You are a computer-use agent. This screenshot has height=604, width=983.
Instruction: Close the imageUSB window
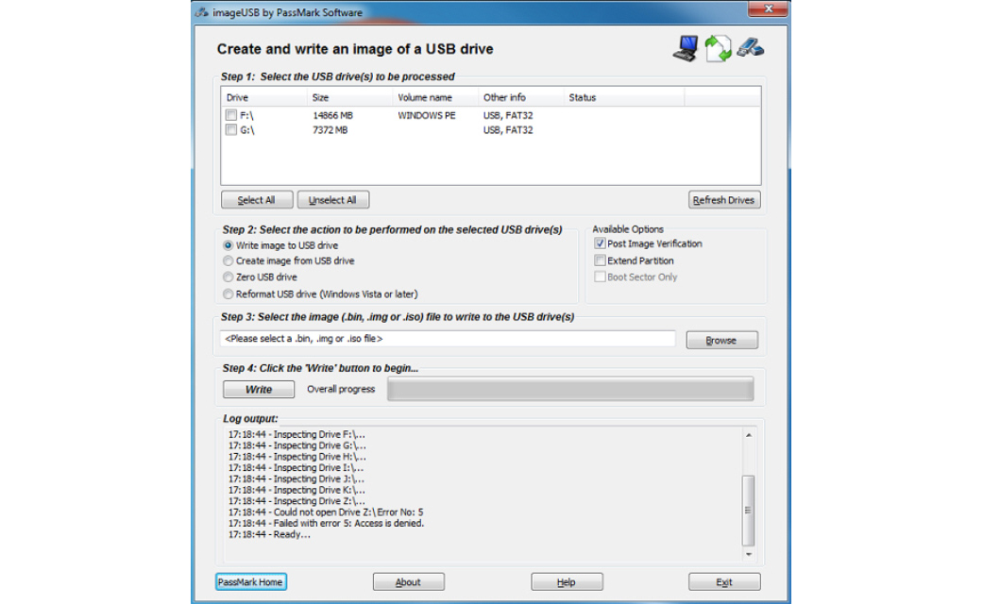tap(768, 8)
